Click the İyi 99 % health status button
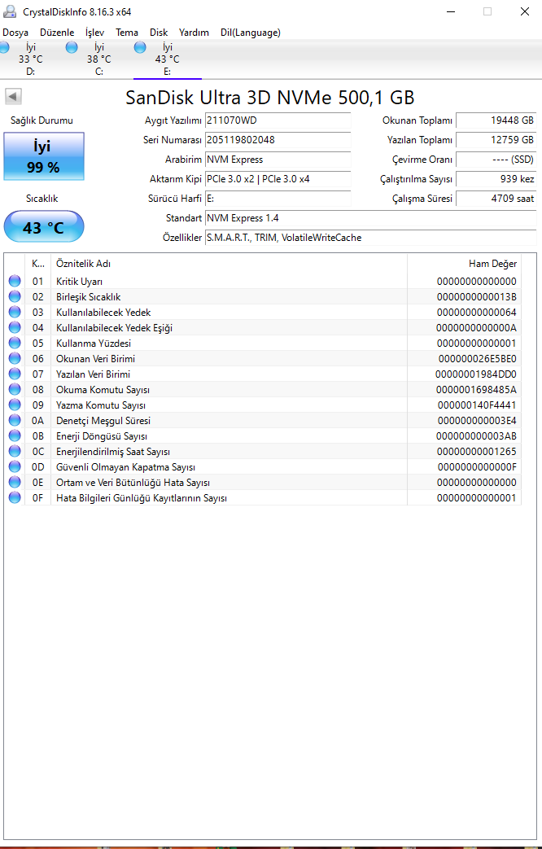The height and width of the screenshot is (849, 542). (x=44, y=156)
